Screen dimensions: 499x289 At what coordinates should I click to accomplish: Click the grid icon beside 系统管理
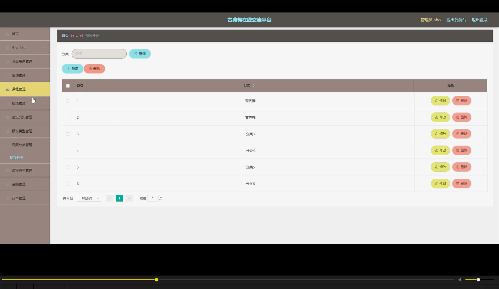[x=8, y=184]
